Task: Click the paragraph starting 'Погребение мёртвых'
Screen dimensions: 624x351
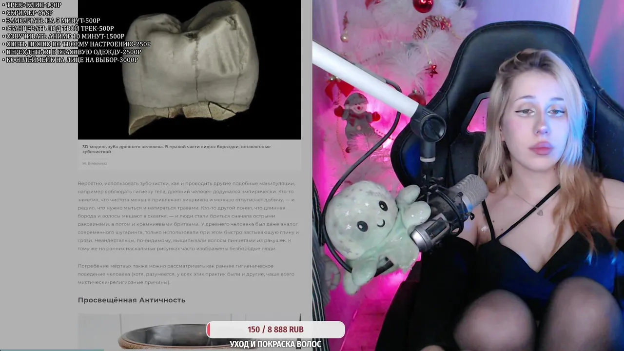Action: coord(186,274)
